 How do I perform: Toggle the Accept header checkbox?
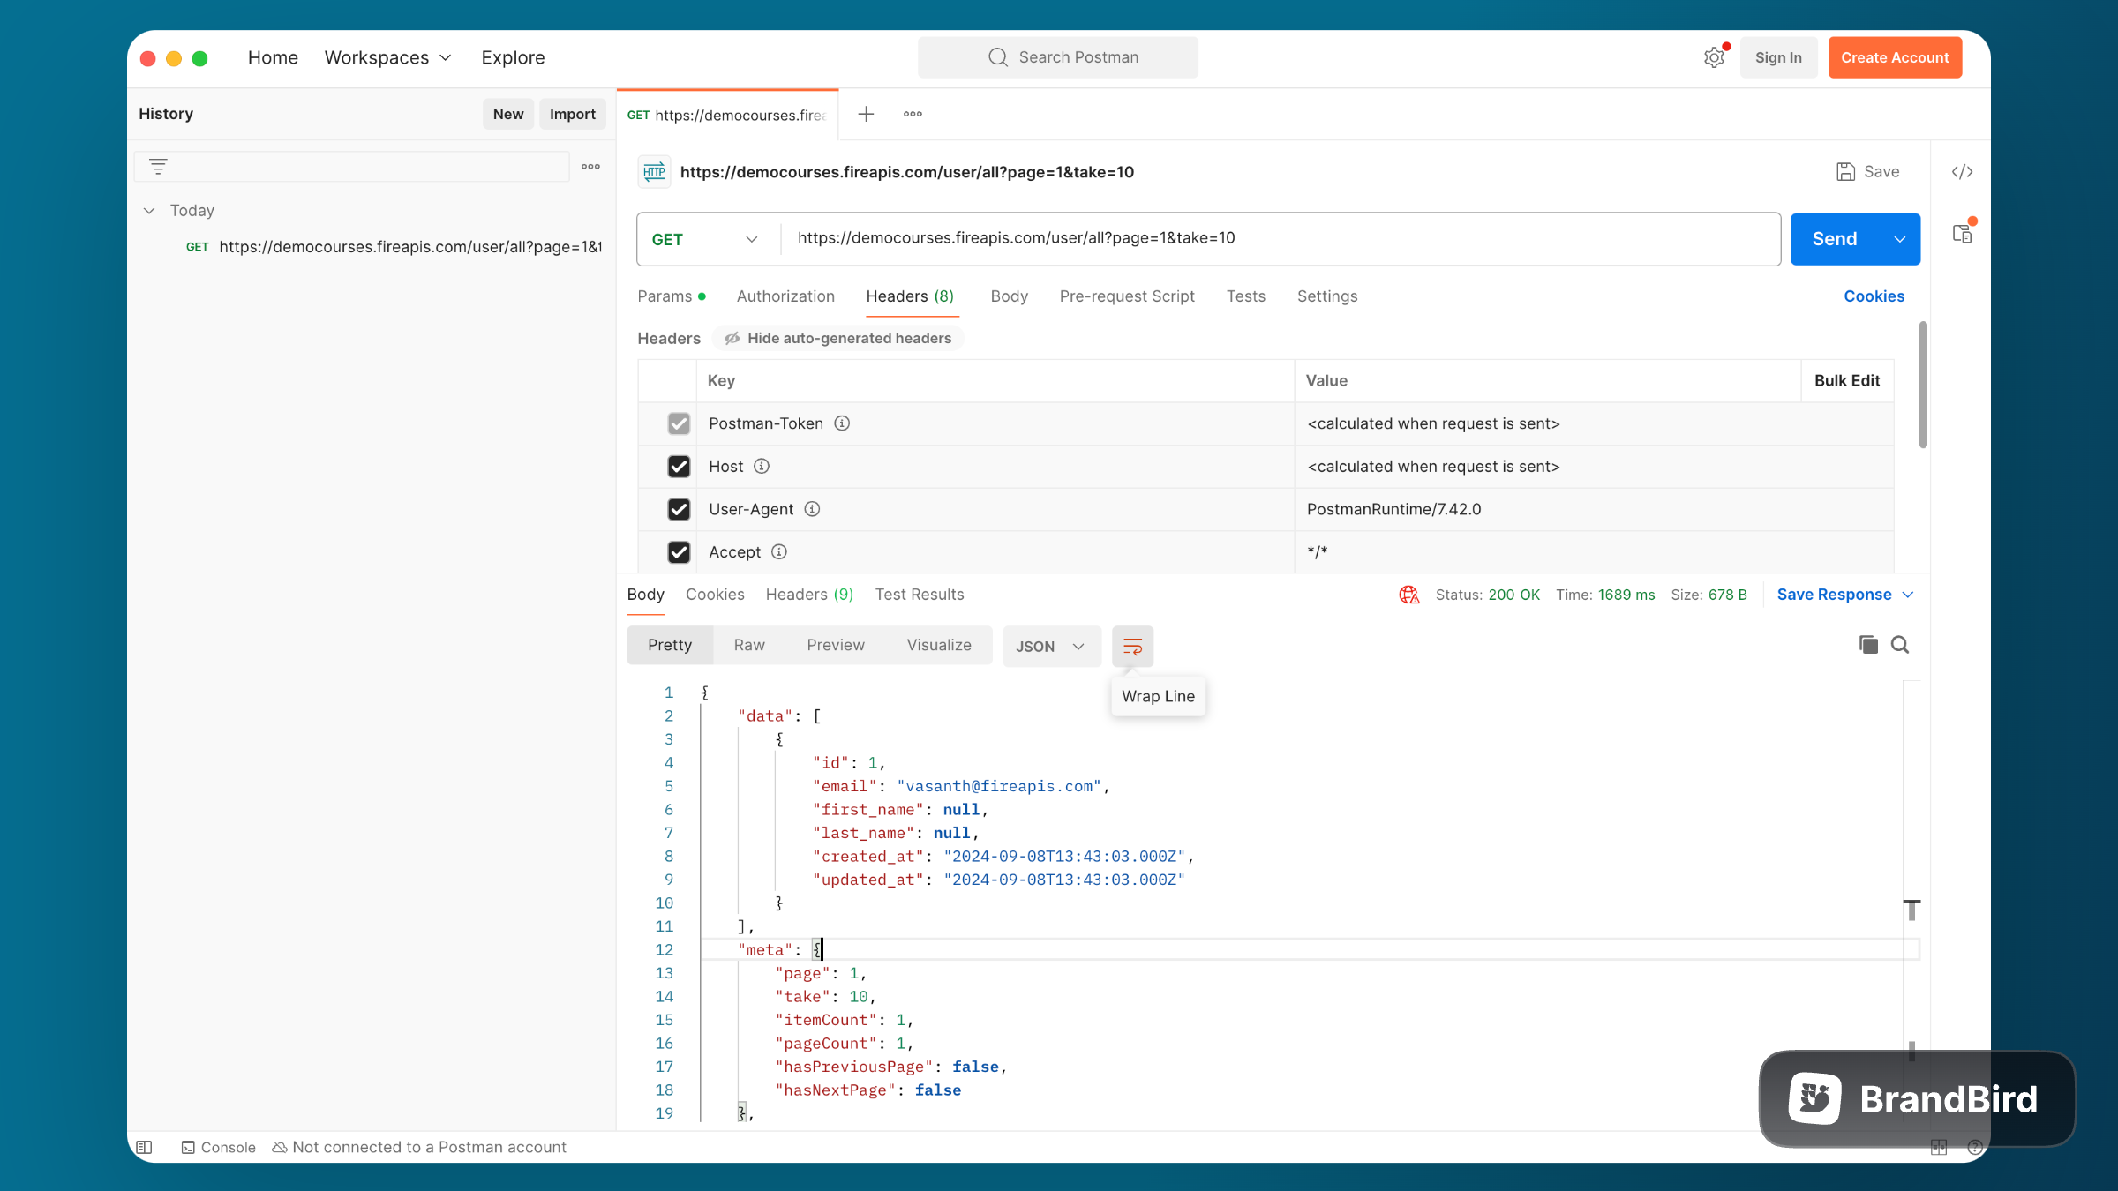680,551
